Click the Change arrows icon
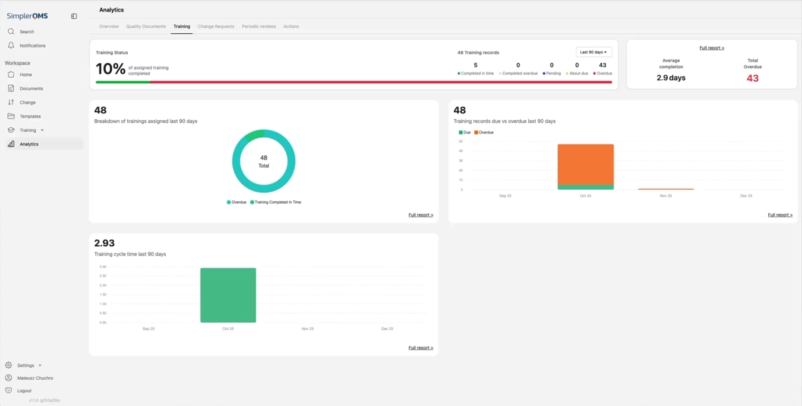Screen dimensions: 802x406 11,102
